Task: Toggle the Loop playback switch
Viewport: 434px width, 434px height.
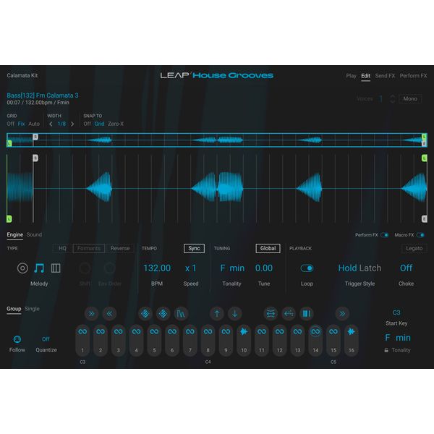Action: pos(307,268)
